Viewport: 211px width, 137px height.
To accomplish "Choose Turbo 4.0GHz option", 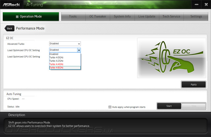I will tap(65, 57).
